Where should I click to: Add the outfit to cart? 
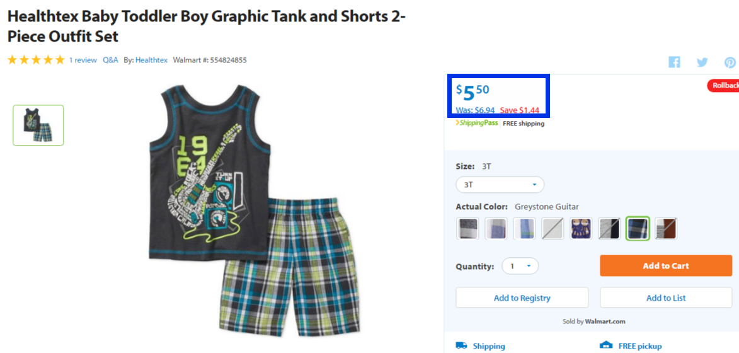pyautogui.click(x=665, y=266)
